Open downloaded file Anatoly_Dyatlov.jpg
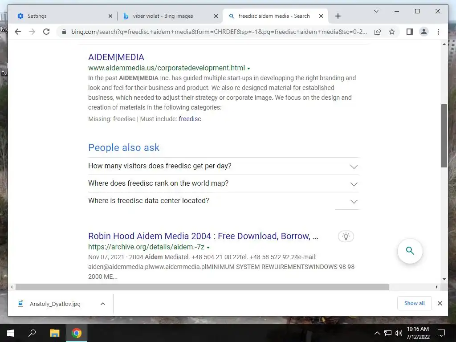 (x=55, y=304)
